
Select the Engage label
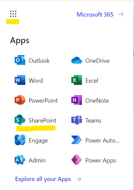click(38, 141)
